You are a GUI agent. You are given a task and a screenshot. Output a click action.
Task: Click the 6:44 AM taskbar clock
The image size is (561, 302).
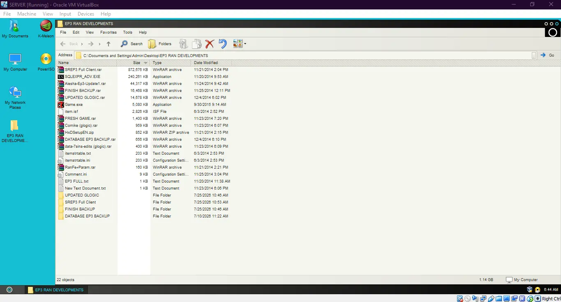click(x=551, y=290)
